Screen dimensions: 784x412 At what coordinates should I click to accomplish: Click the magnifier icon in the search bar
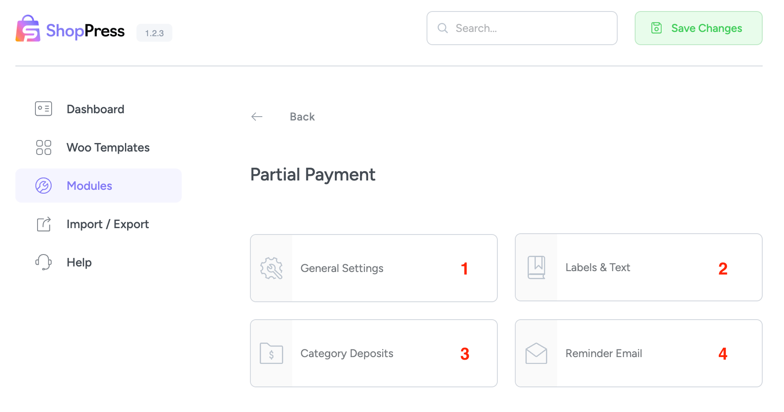pyautogui.click(x=442, y=28)
